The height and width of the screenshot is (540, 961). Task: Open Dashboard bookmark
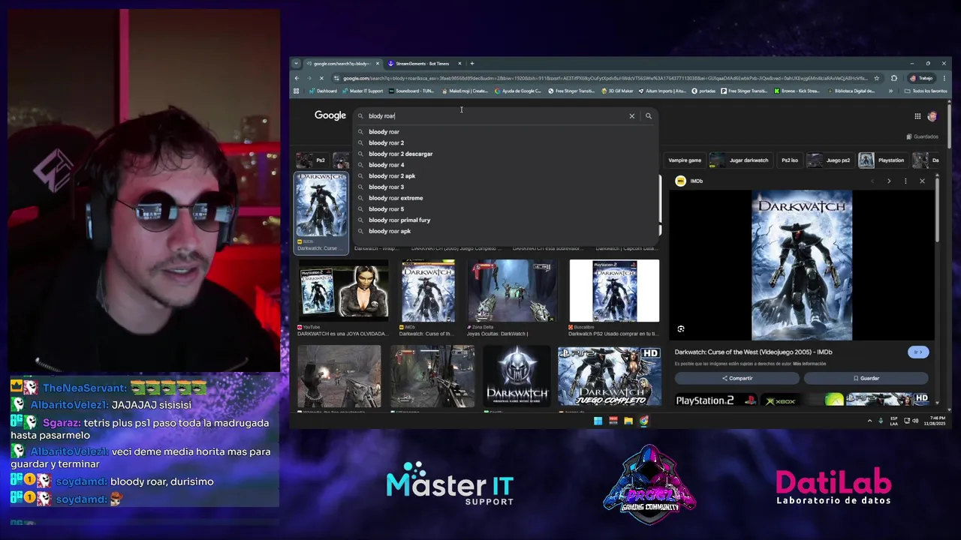coord(322,91)
